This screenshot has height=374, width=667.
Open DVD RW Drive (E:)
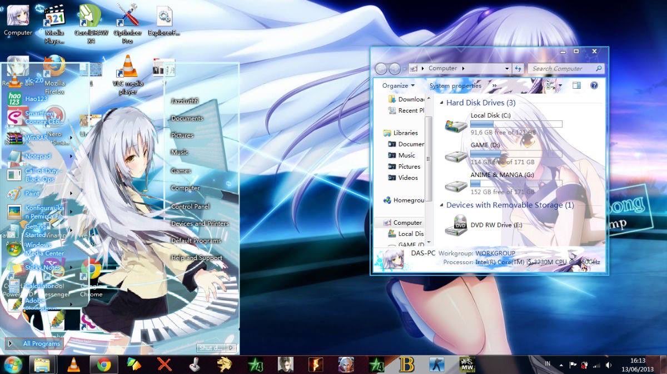[x=484, y=225]
